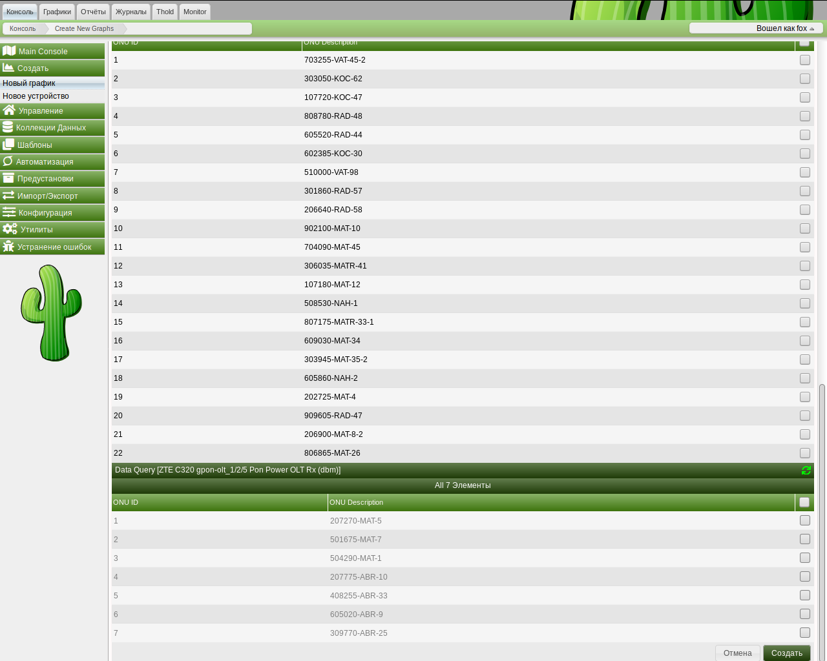Viewport: 827px width, 661px height.
Task: Check the box for 703255-VAT-45-2
Action: 804,59
